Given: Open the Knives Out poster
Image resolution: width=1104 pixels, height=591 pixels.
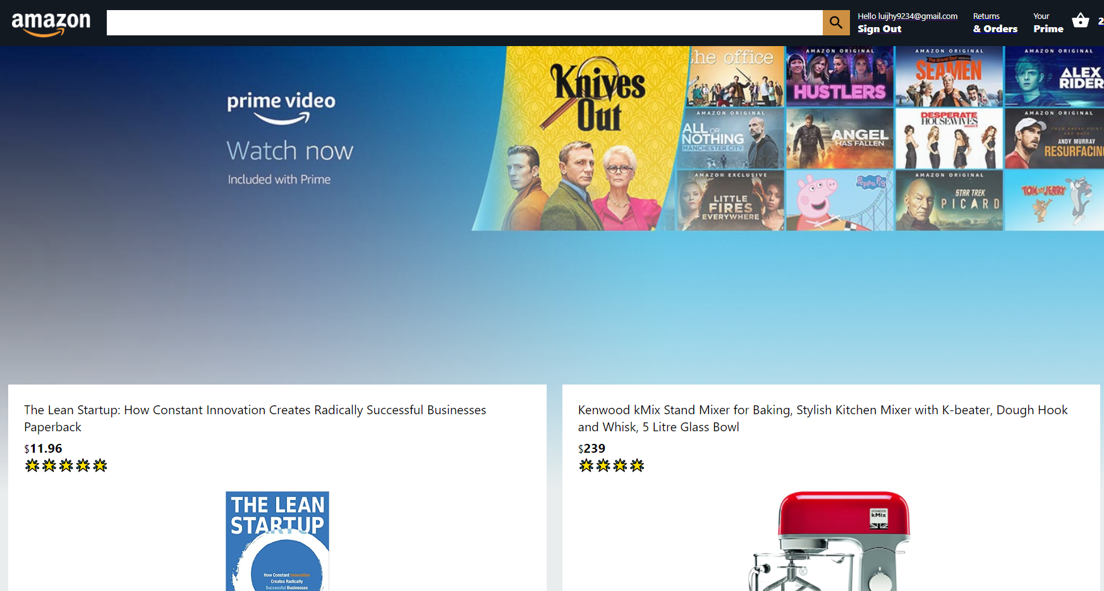Looking at the screenshot, I should (580, 138).
